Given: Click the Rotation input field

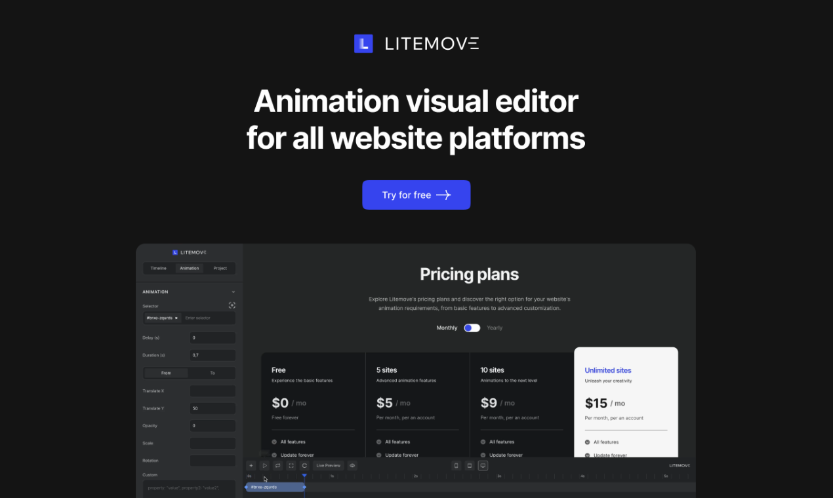Looking at the screenshot, I should point(213,461).
